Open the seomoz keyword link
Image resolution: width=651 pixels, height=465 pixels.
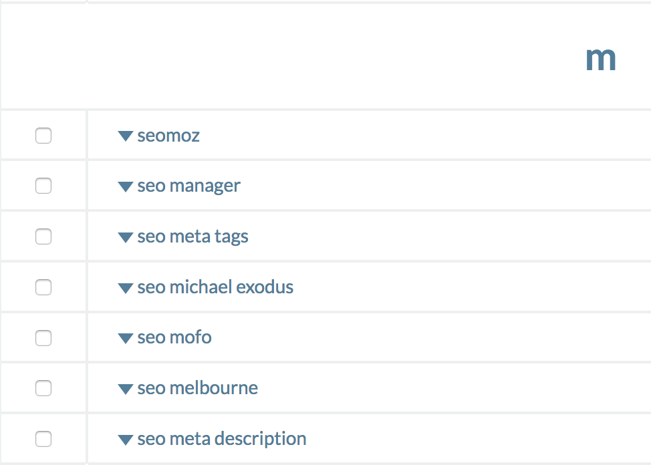168,136
